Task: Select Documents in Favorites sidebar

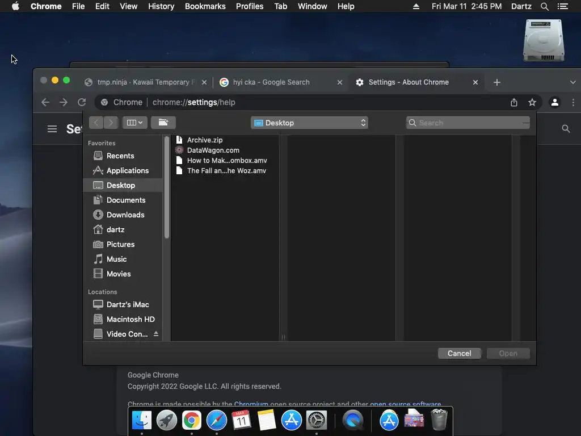Action: pyautogui.click(x=123, y=200)
